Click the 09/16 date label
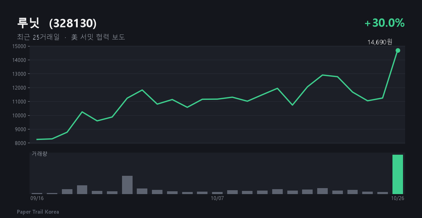Image resolution: width=422 pixels, height=218 pixels. pyautogui.click(x=37, y=198)
